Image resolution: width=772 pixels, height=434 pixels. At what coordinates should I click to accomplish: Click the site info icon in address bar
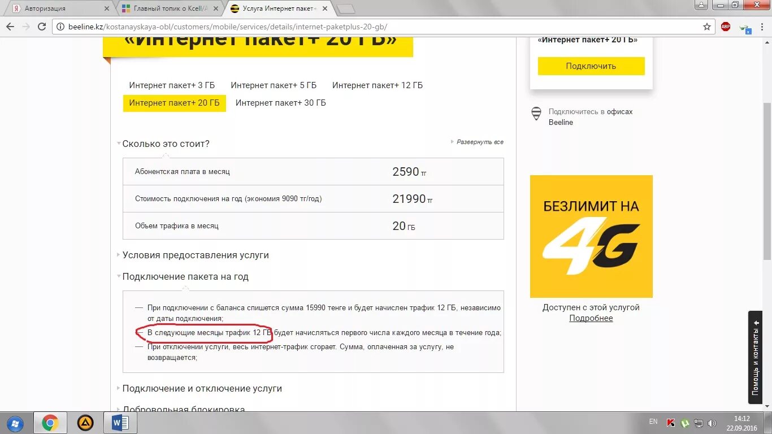[60, 27]
